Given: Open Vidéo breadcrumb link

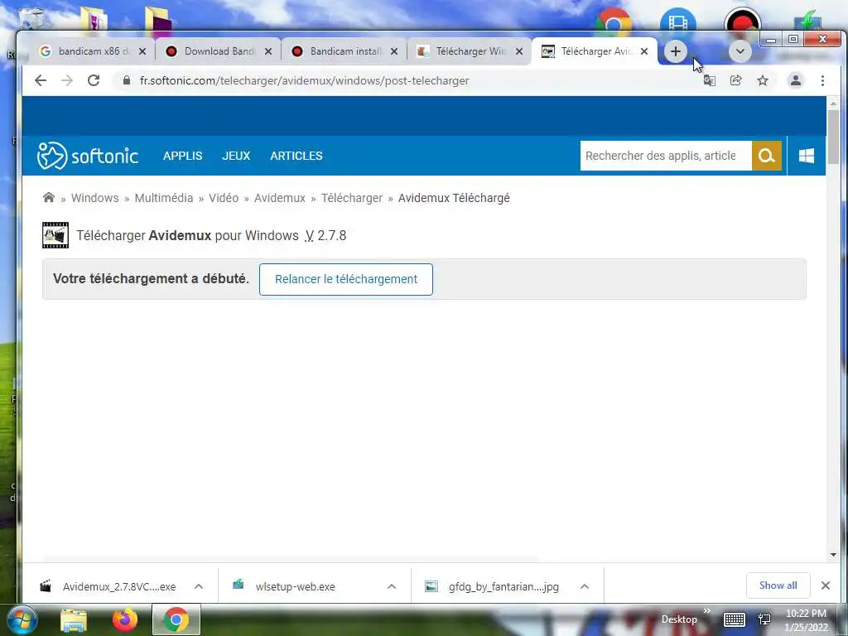Looking at the screenshot, I should [224, 198].
